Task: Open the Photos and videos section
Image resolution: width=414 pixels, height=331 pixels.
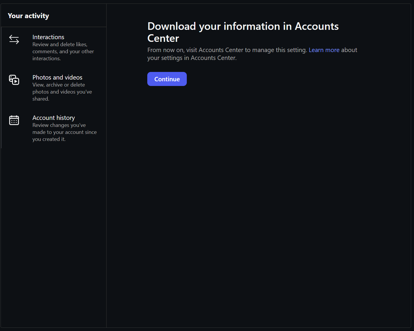Action: (x=54, y=88)
